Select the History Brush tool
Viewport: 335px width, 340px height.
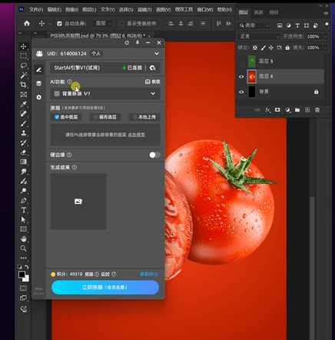(x=24, y=142)
